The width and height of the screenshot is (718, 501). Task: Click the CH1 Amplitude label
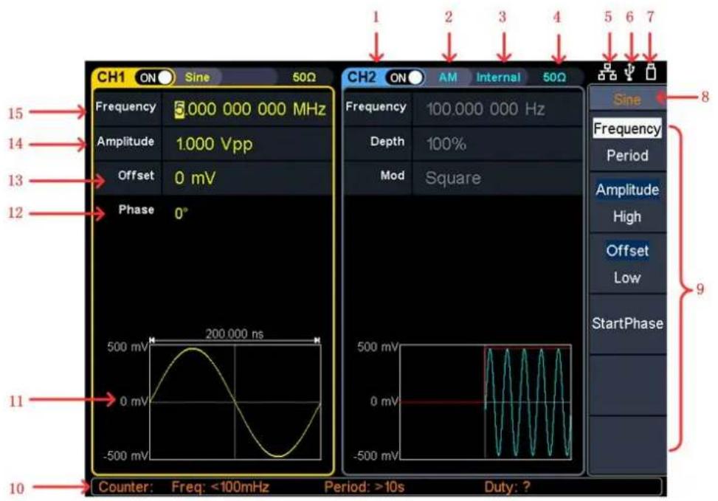(x=125, y=142)
